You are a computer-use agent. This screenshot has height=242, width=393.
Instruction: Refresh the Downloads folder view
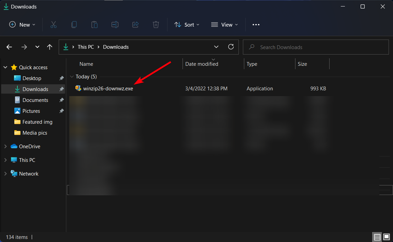[x=231, y=47]
